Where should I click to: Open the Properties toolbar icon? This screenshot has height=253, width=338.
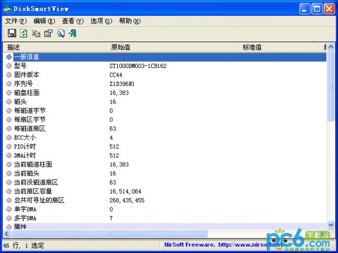click(x=48, y=33)
